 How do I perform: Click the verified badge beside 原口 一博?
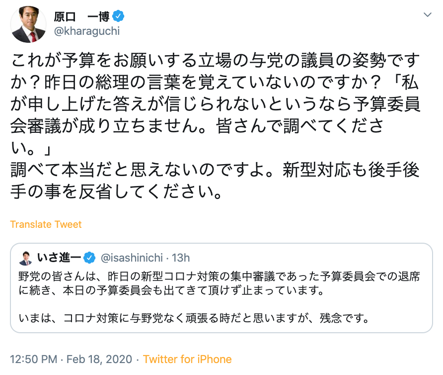click(x=118, y=16)
